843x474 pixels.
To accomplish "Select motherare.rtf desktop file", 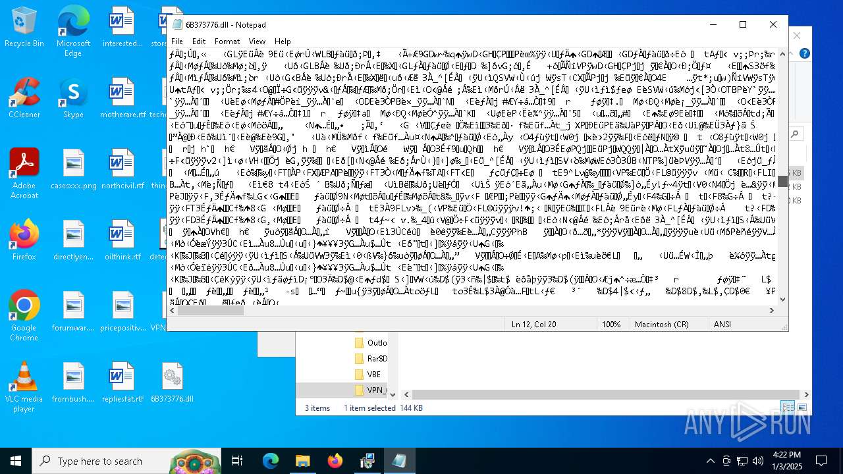I will coord(122,98).
